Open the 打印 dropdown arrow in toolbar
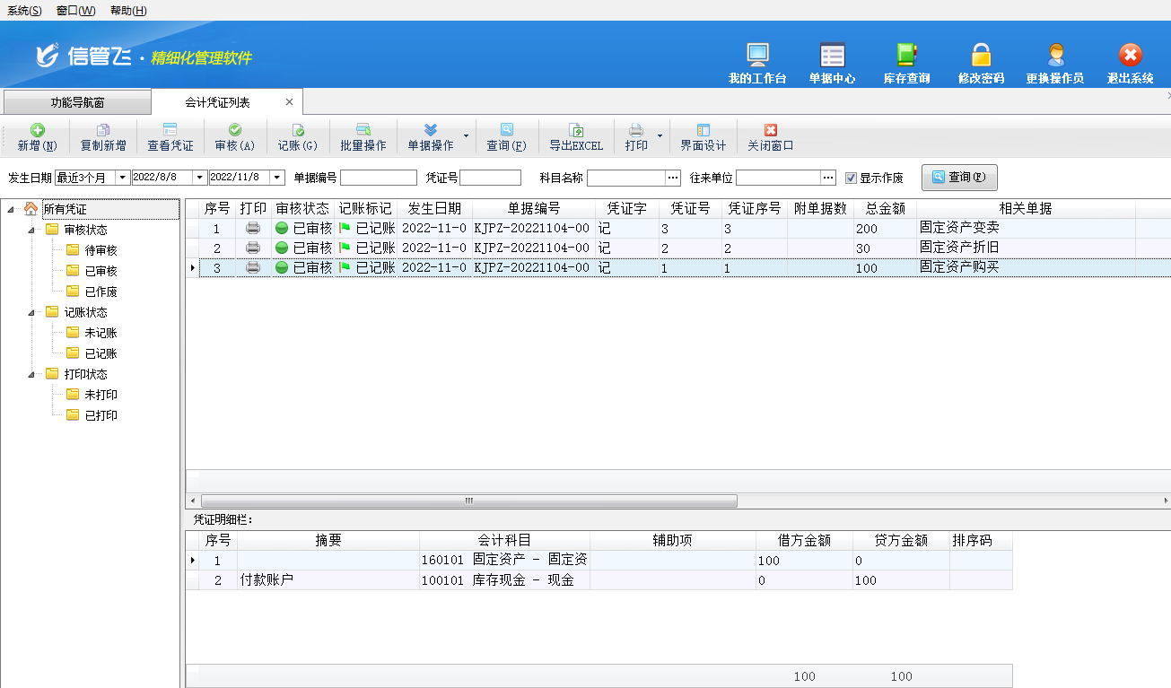Viewport: 1171px width, 688px height. coord(660,136)
